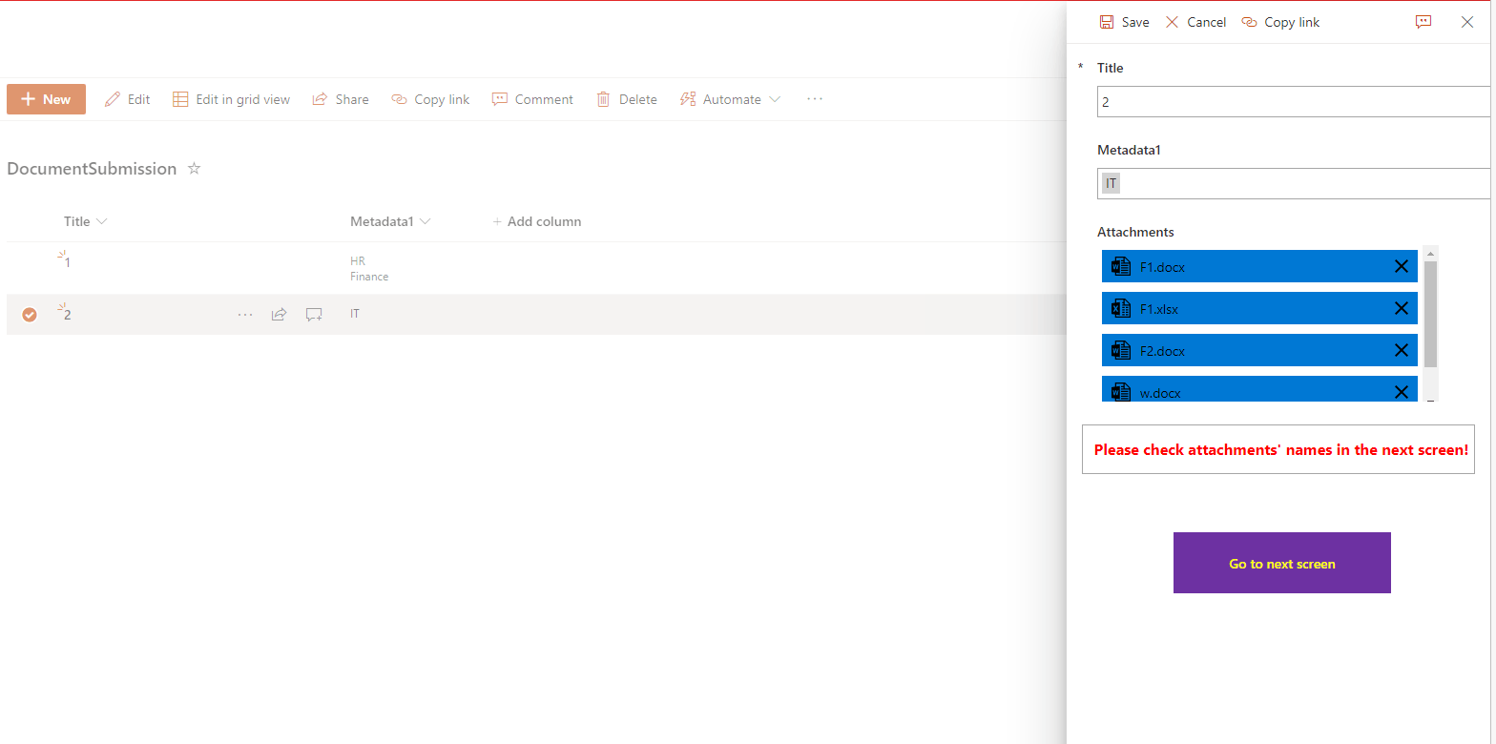Click the IT value in row 2
Viewport: 1496px width, 744px height.
[x=355, y=314]
